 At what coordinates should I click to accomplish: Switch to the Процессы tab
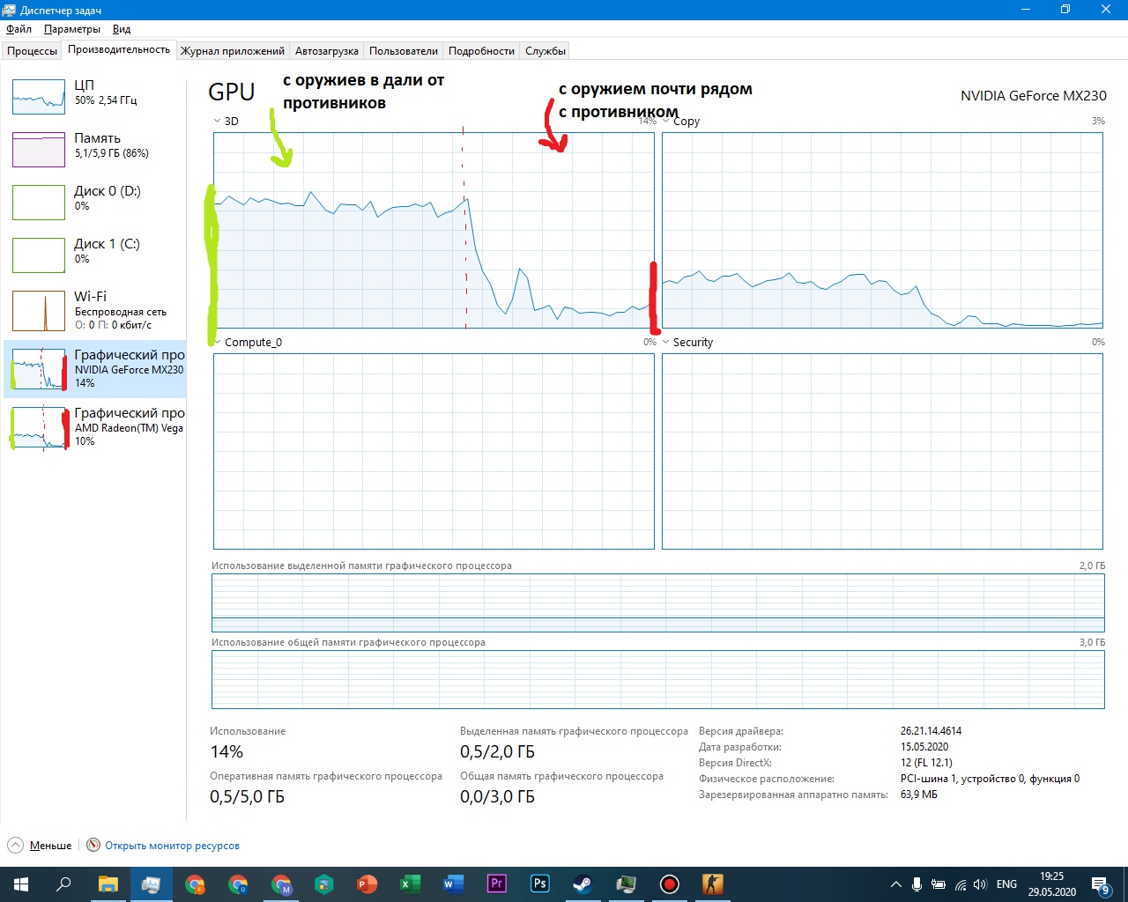pos(32,51)
